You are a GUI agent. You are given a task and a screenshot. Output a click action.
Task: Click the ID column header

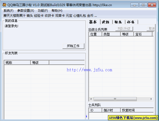tap(95, 110)
